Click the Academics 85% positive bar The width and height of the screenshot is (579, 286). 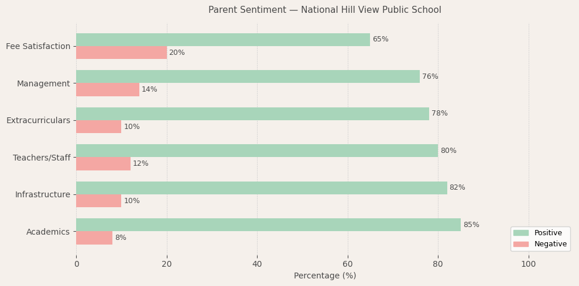[x=268, y=225]
